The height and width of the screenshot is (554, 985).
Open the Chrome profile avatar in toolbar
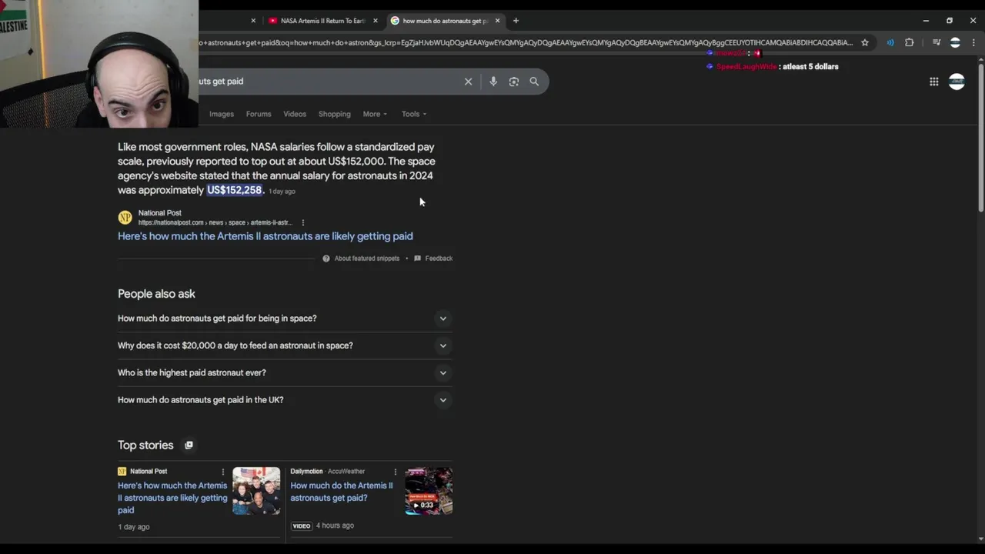955,42
